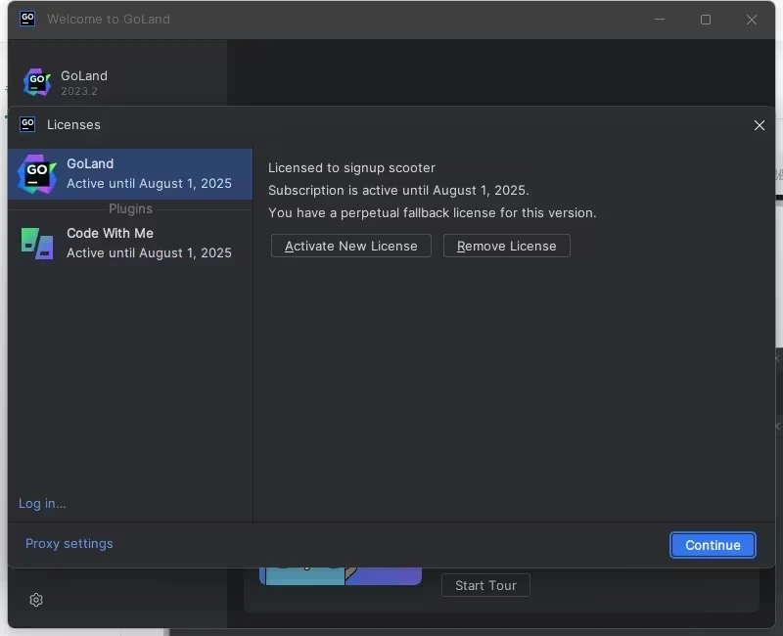
Task: Close the Welcome to GoLand window
Action: pyautogui.click(x=752, y=20)
